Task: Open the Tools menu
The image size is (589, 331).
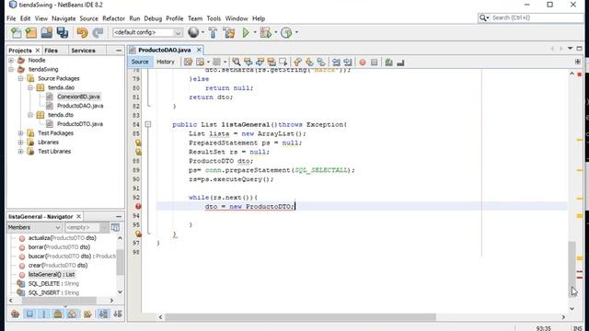Action: (x=214, y=18)
